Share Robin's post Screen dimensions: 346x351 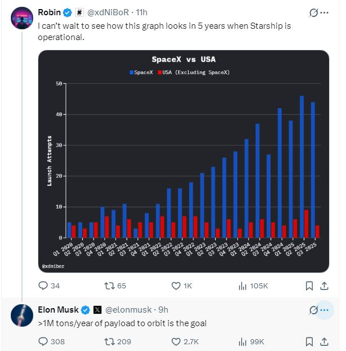pyautogui.click(x=324, y=286)
